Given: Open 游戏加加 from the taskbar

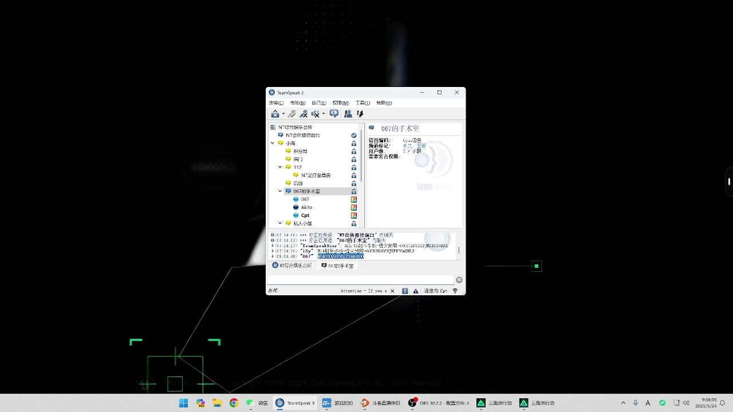Looking at the screenshot, I should (x=338, y=403).
